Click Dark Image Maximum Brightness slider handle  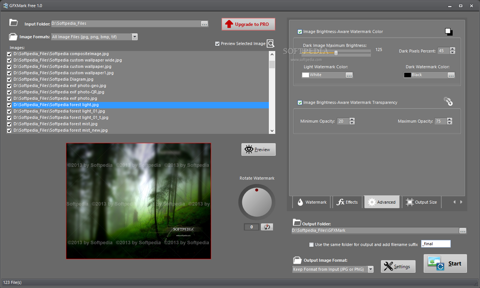point(336,53)
